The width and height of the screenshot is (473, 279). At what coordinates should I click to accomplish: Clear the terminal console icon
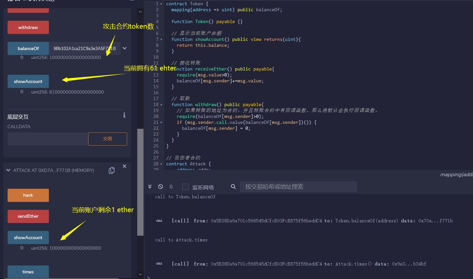(x=161, y=186)
